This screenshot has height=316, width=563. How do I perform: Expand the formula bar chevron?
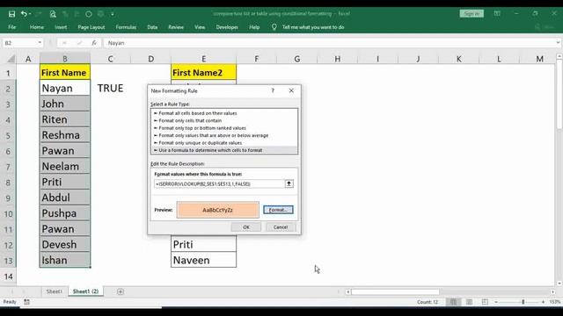coord(558,43)
